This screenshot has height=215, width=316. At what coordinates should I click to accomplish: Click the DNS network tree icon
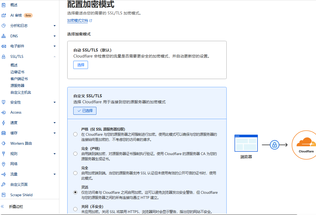click(4, 36)
